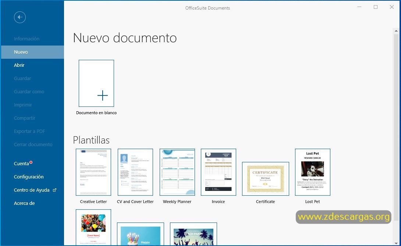Click the Lost Pet caption text
The image size is (401, 246).
click(x=312, y=202)
